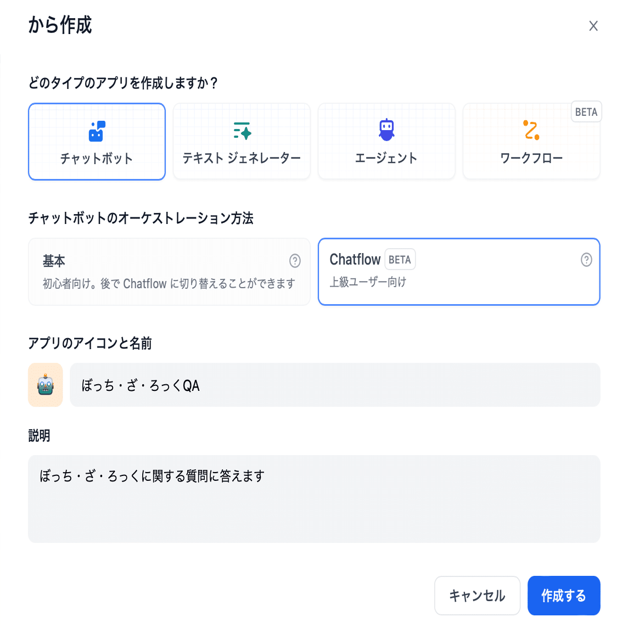The height and width of the screenshot is (628, 628).
Task: Open the robot emoji app icon picker
Action: pos(45,385)
